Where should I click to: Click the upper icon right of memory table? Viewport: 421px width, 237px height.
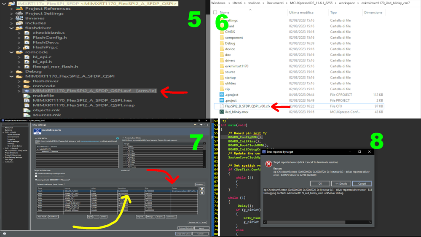(202, 189)
